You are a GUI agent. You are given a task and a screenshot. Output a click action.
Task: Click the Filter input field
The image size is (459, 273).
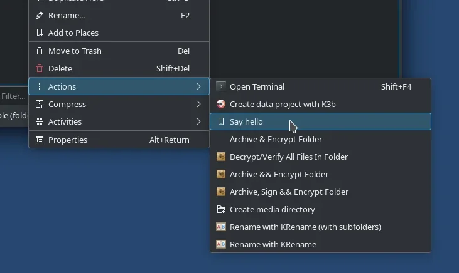point(13,96)
